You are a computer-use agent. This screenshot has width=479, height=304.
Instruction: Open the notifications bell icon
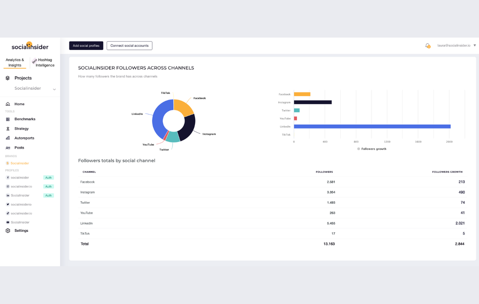tap(428, 46)
